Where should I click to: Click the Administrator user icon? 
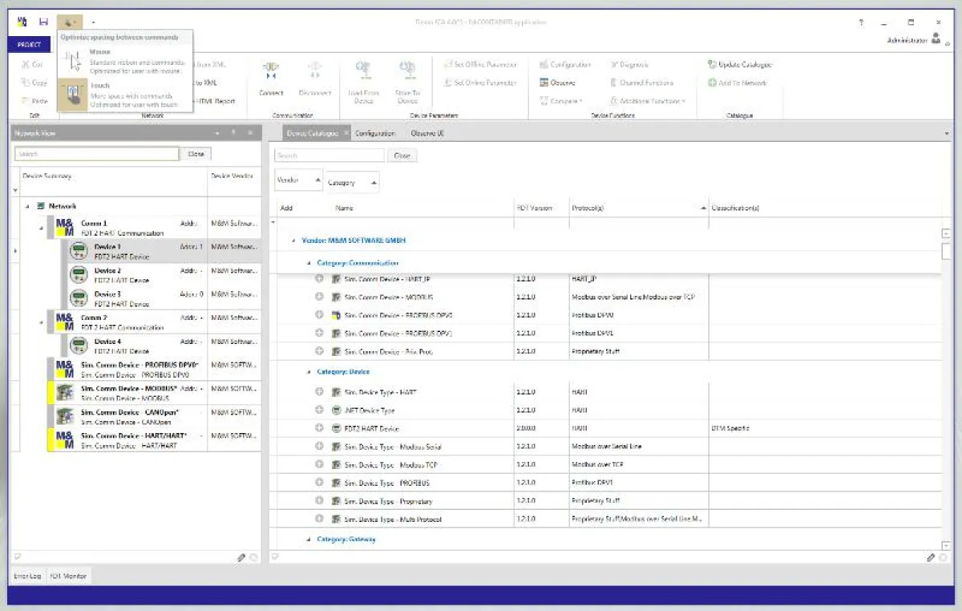[x=936, y=39]
